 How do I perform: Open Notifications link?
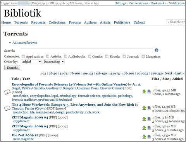point(177,3)
